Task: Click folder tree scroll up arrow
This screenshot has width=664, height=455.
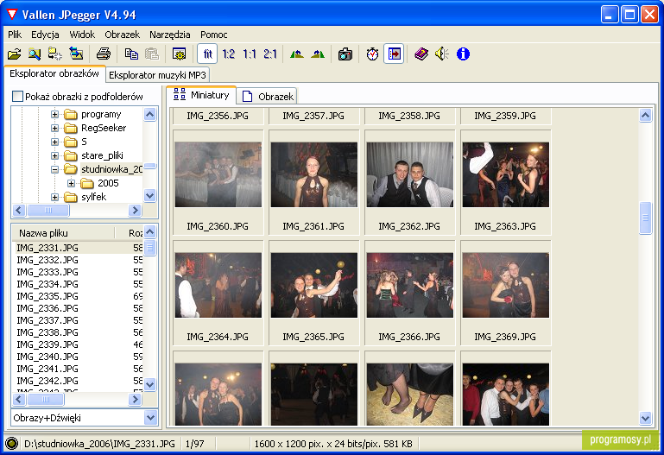Action: (150, 114)
